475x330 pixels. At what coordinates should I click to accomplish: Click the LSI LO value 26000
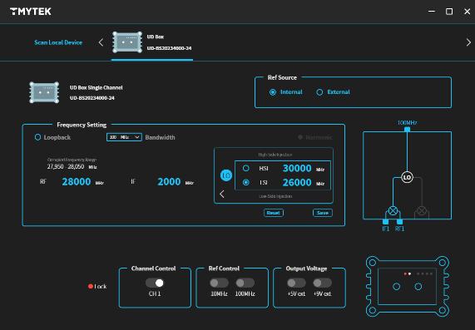click(x=297, y=182)
